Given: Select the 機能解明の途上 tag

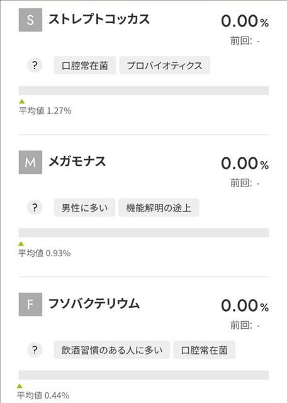Looking at the screenshot, I should point(159,207).
